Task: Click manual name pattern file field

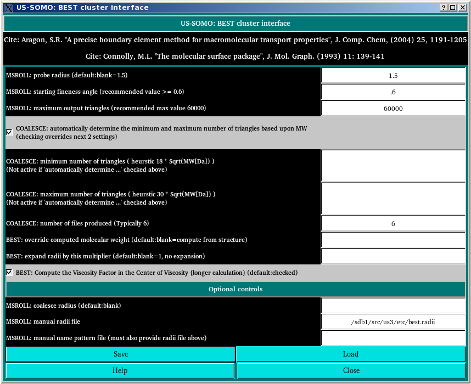Action: tap(393, 338)
